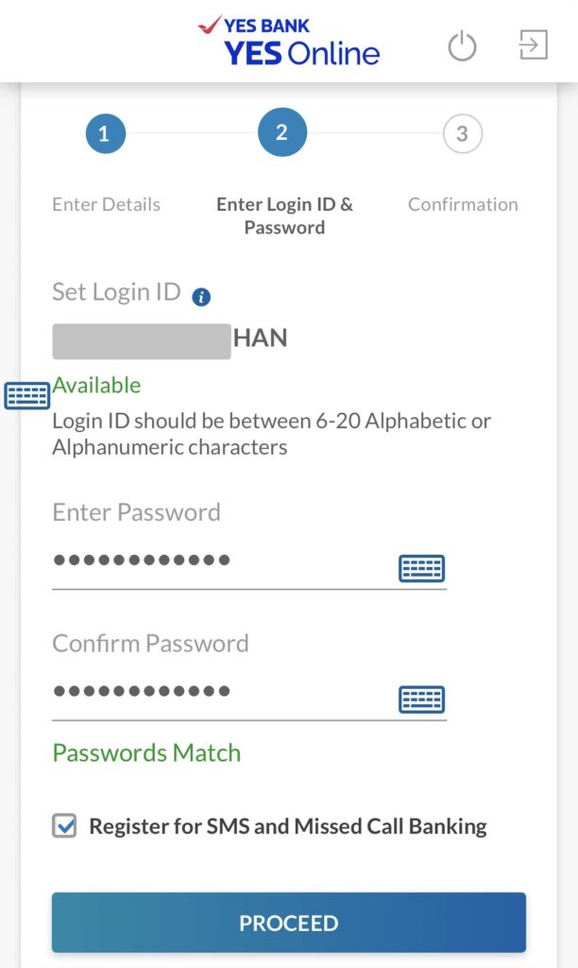Click the 'Register for SMS and Missed Call Banking' label
Image resolution: width=578 pixels, height=968 pixels.
tap(288, 826)
